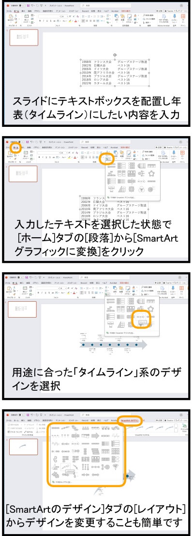The height and width of the screenshot is (536, 192).
Task: Click rotate handle above text box
Action: point(115,55)
